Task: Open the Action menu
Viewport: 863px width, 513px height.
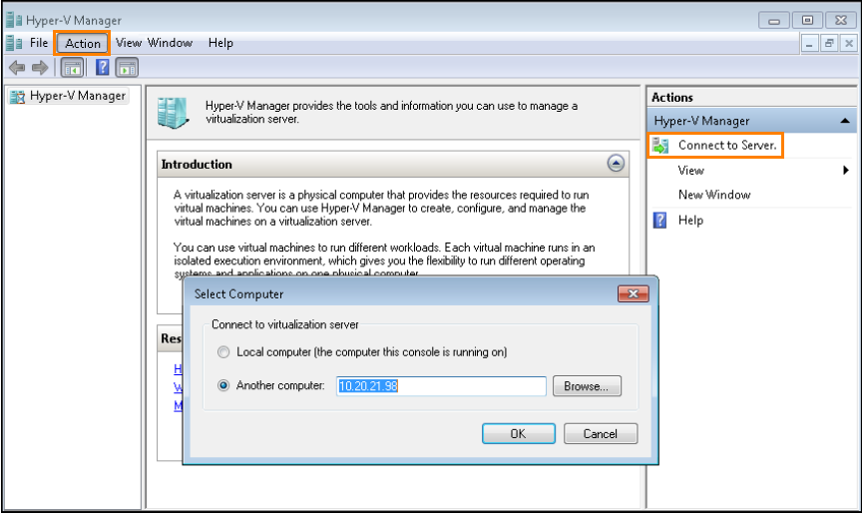Action: [x=83, y=43]
